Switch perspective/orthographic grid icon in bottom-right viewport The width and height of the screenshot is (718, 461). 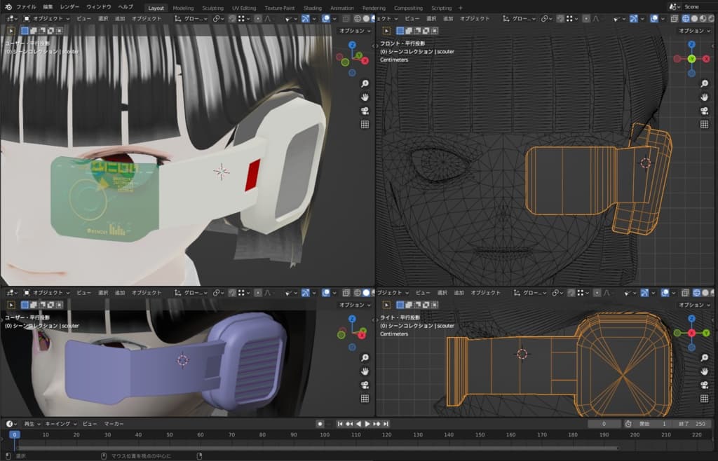(704, 399)
